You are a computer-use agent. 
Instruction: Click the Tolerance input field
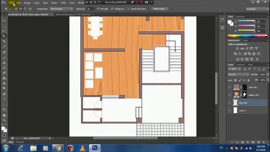[90, 9]
